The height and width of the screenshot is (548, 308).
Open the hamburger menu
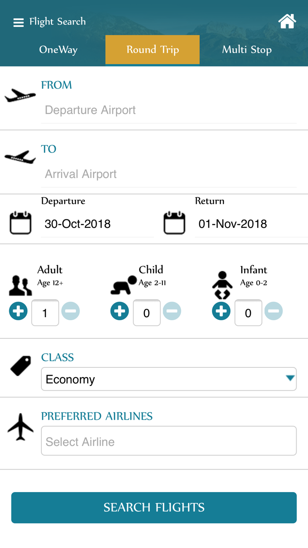[18, 22]
